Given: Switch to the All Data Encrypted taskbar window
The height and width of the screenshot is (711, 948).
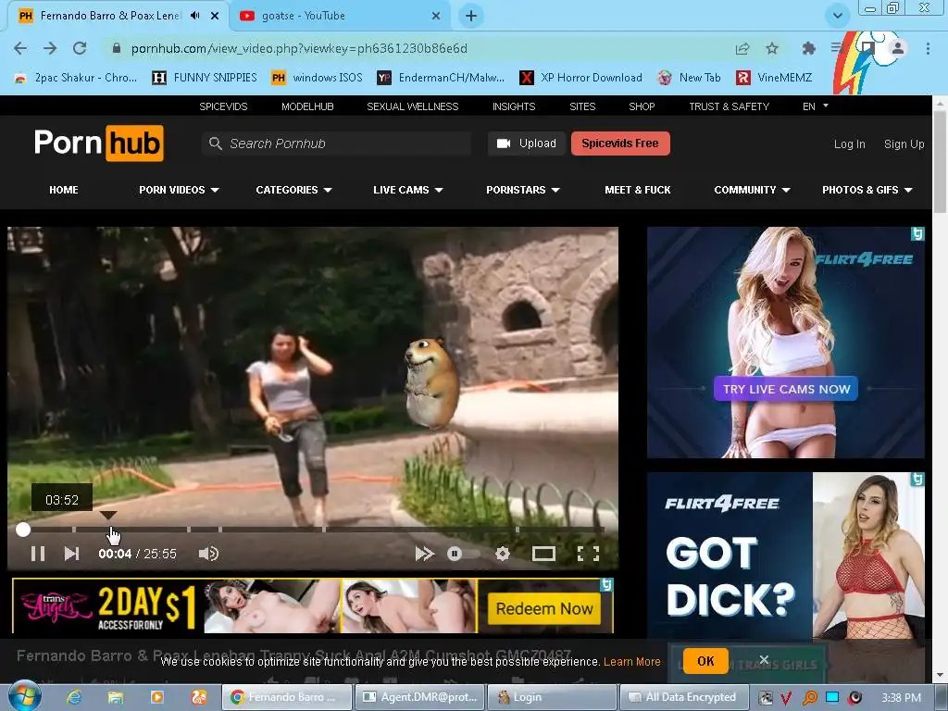Looking at the screenshot, I should [682, 697].
